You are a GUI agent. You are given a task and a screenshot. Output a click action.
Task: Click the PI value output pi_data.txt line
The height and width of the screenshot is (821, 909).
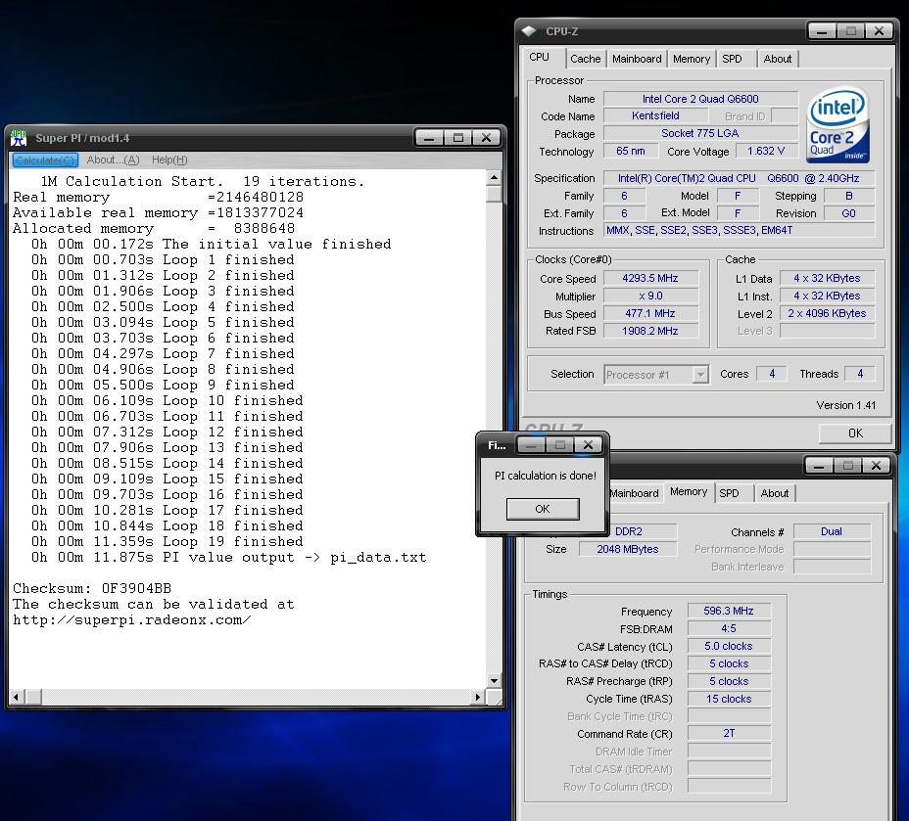229,558
